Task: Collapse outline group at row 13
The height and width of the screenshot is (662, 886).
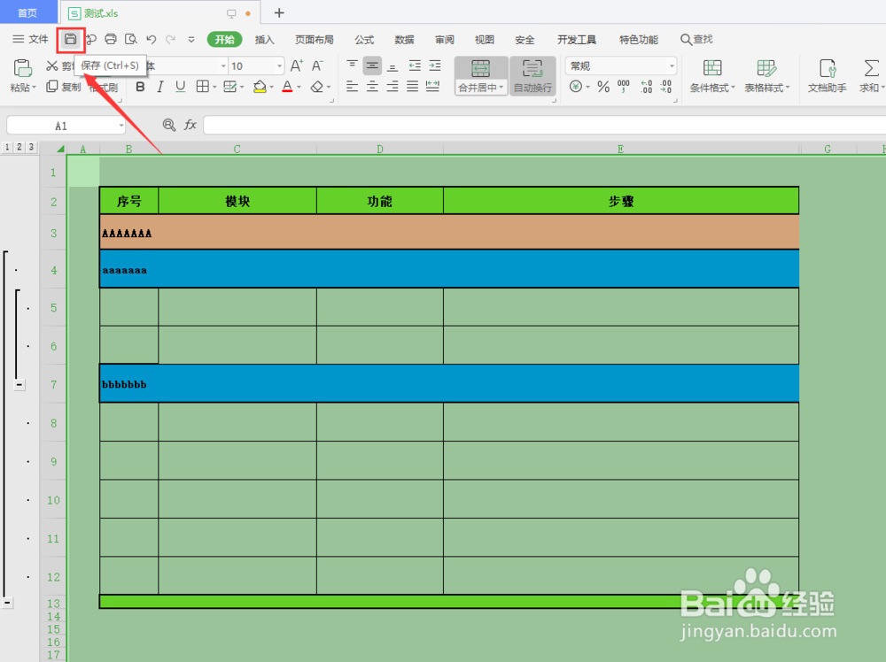Action: 7,603
